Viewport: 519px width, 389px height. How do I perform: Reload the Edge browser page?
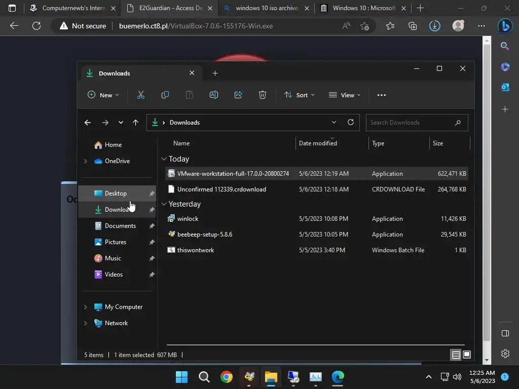tap(36, 26)
